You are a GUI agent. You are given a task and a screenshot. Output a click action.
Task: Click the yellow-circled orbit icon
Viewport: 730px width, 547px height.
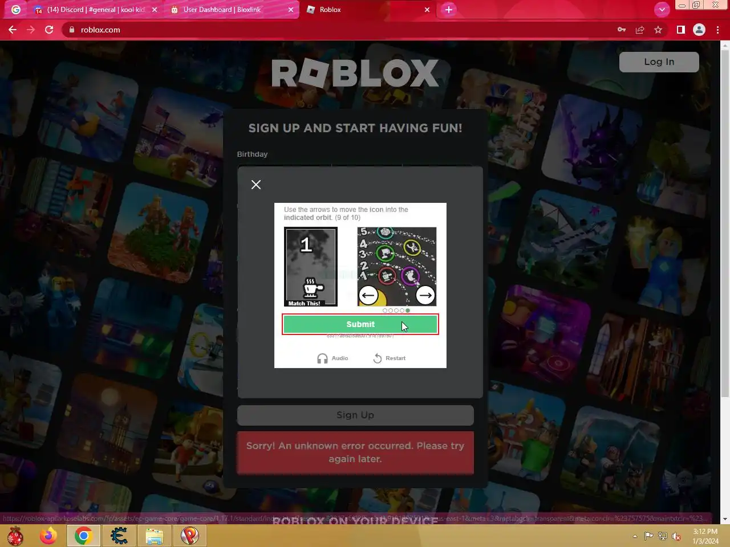pos(412,247)
